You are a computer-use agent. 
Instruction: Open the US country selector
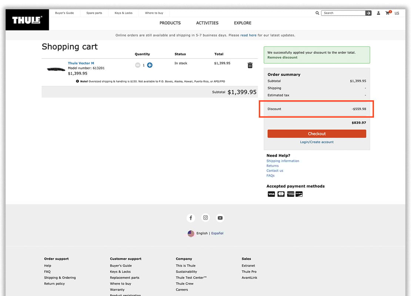pos(397,13)
